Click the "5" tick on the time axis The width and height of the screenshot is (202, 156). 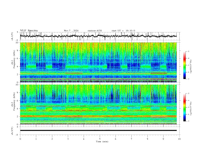point(100,139)
